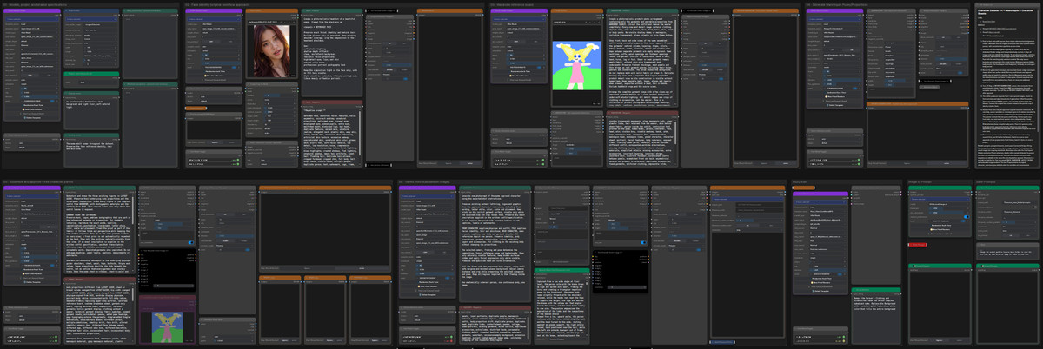Click the red collapsed node in Image to Prompt

click(918, 244)
